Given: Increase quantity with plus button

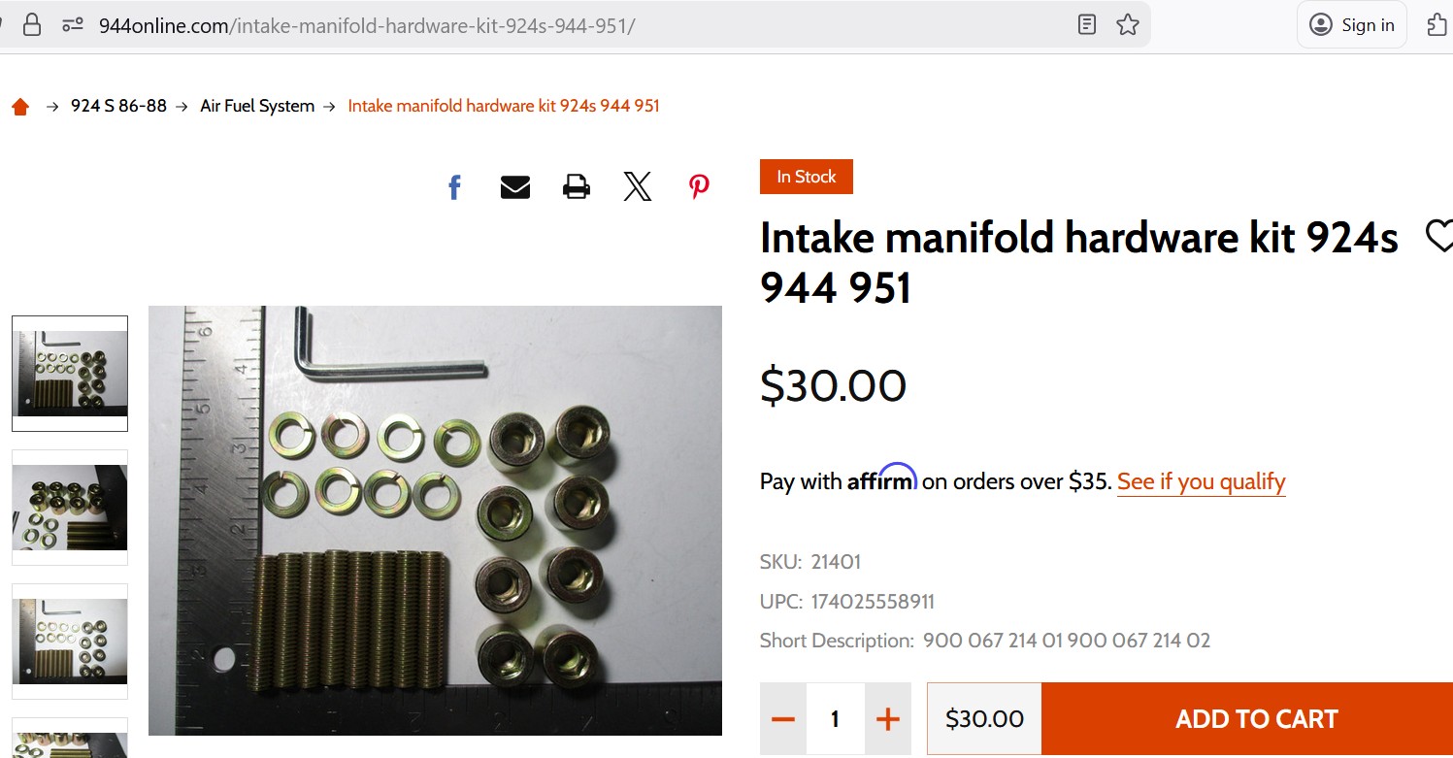Looking at the screenshot, I should click(x=888, y=719).
